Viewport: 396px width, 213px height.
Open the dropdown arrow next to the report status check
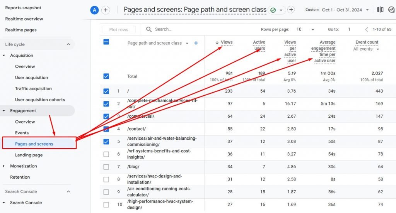pos(281,10)
